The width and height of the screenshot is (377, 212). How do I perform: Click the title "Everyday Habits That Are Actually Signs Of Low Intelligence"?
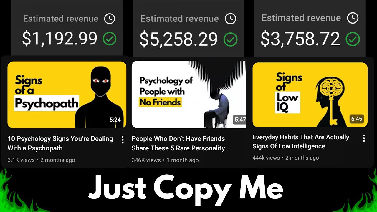pos(301,142)
